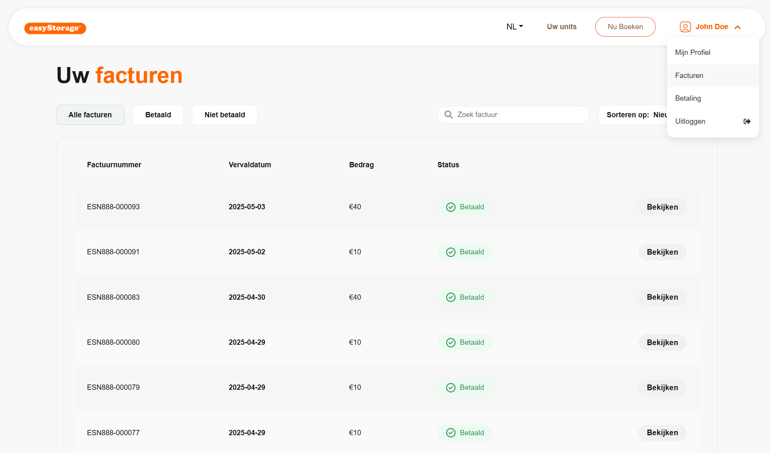Click the easyStorage logo
The image size is (770, 453).
coord(55,28)
